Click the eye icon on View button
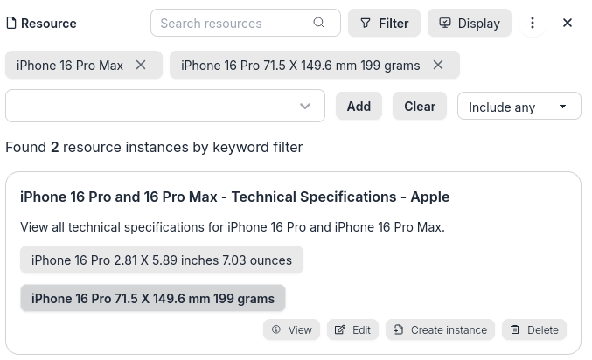592x360 pixels. (276, 330)
